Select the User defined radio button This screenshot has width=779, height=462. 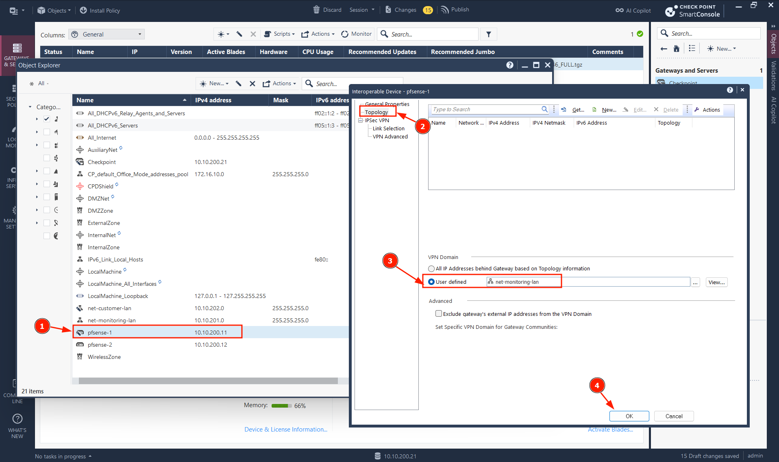coord(431,282)
